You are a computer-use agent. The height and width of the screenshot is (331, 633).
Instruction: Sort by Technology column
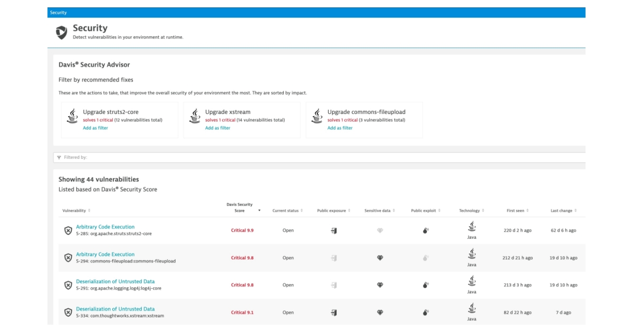472,211
